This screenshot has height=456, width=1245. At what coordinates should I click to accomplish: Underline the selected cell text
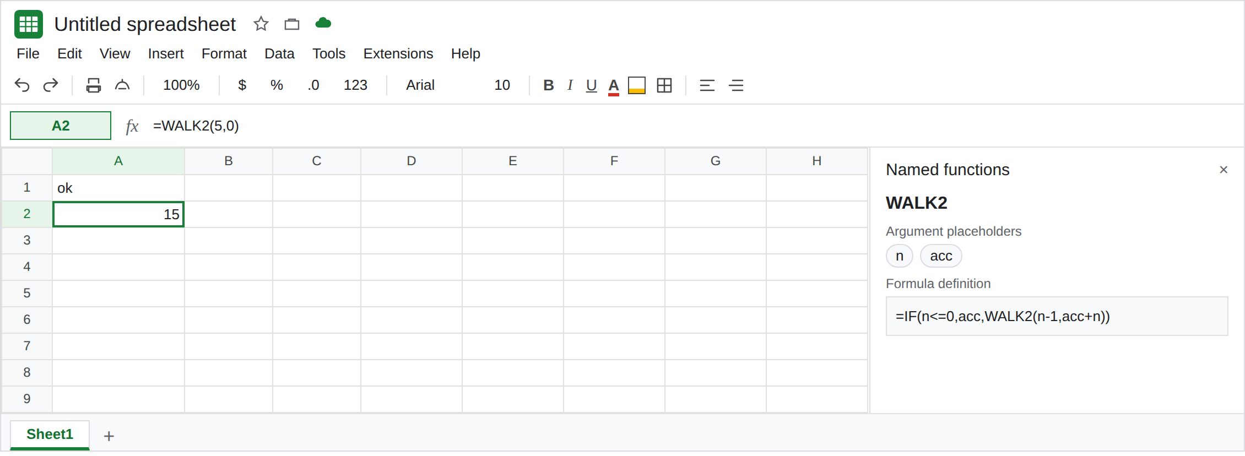(592, 85)
